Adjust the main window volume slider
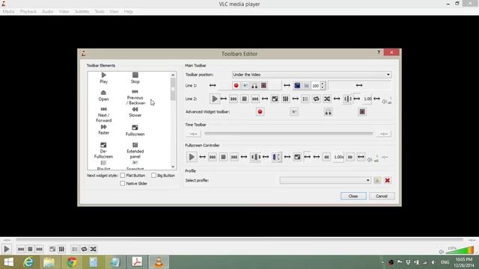 point(460,251)
